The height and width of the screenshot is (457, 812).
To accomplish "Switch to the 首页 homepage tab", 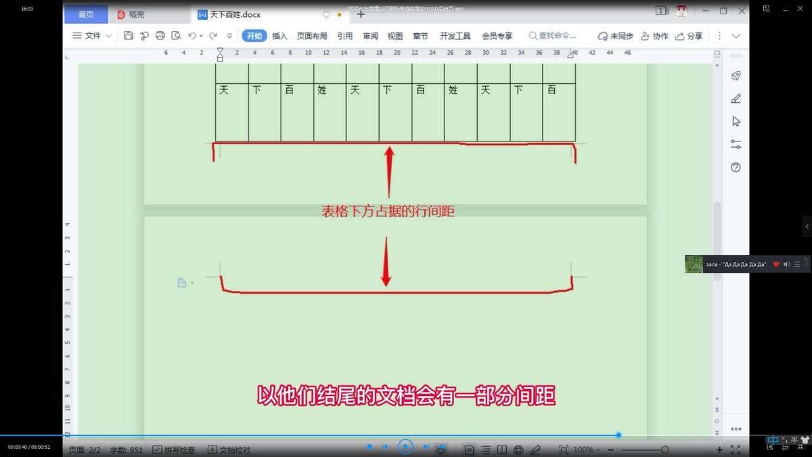I will (85, 13).
